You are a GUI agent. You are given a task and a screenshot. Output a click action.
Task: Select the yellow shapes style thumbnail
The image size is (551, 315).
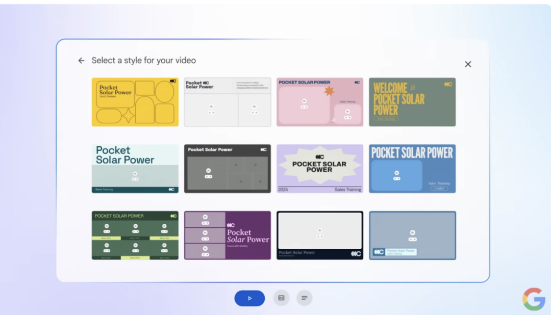pyautogui.click(x=135, y=102)
